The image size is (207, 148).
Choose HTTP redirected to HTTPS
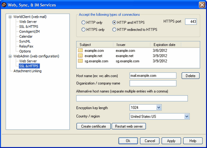[x=114, y=30]
